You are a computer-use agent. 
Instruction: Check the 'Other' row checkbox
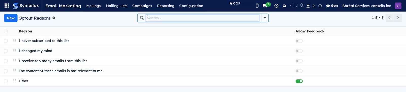point(6,81)
